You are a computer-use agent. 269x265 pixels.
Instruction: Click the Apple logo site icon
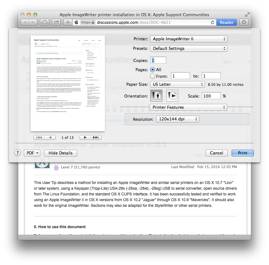(76, 22)
